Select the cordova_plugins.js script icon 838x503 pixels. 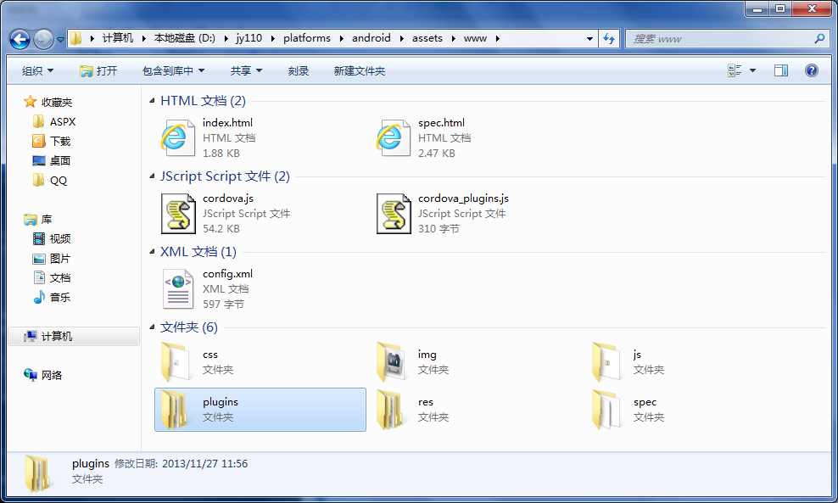(x=394, y=213)
